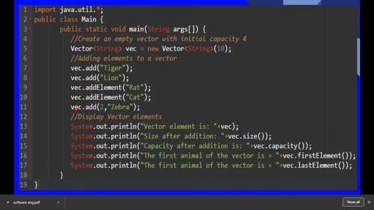Click the editor vertical scrollbar thumb
This screenshot has width=374, height=210.
[358, 57]
